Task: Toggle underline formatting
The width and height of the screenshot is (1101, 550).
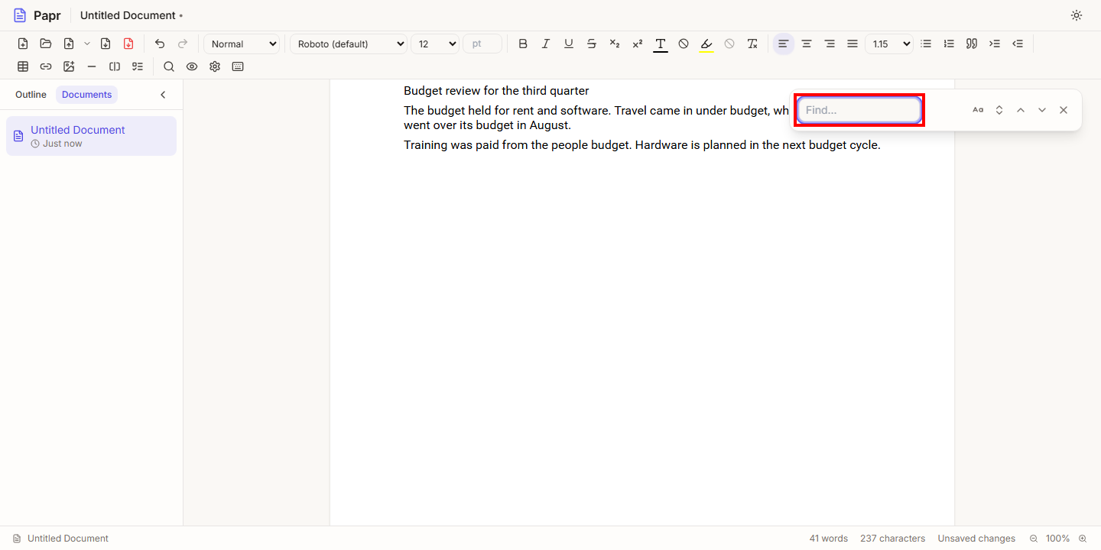Action: pos(569,44)
